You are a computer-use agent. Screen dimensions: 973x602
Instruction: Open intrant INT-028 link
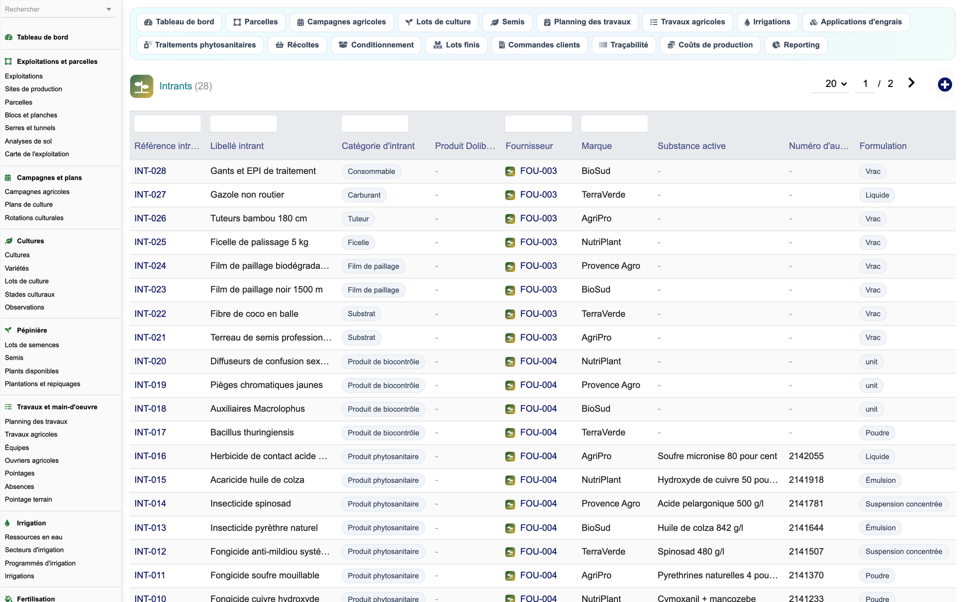tap(150, 171)
